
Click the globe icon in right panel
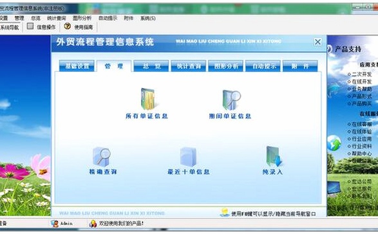click(x=334, y=143)
